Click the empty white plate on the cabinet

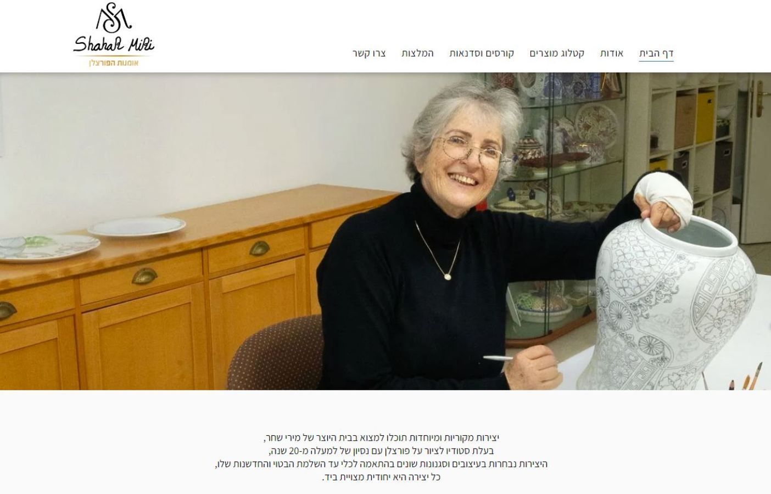(x=137, y=226)
